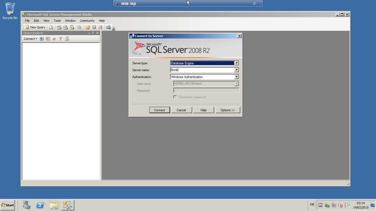376x211 pixels.
Task: Click the New Query toolbar button
Action: tap(35, 27)
